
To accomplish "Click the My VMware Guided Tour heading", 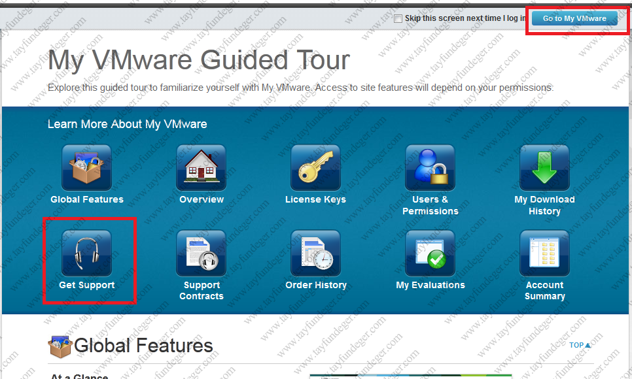I will pos(199,60).
